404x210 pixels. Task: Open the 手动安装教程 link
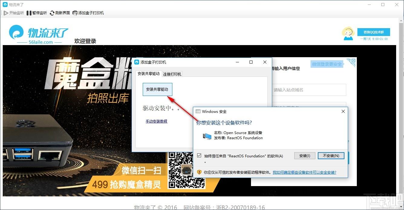[156, 121]
